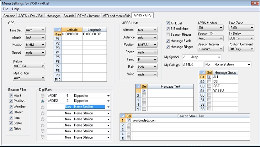
Task: Click the GPS table corner header icon
Action: click(57, 30)
